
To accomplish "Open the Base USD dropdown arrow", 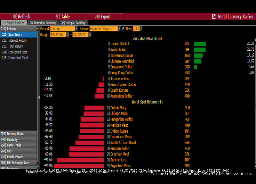I will (141, 29).
